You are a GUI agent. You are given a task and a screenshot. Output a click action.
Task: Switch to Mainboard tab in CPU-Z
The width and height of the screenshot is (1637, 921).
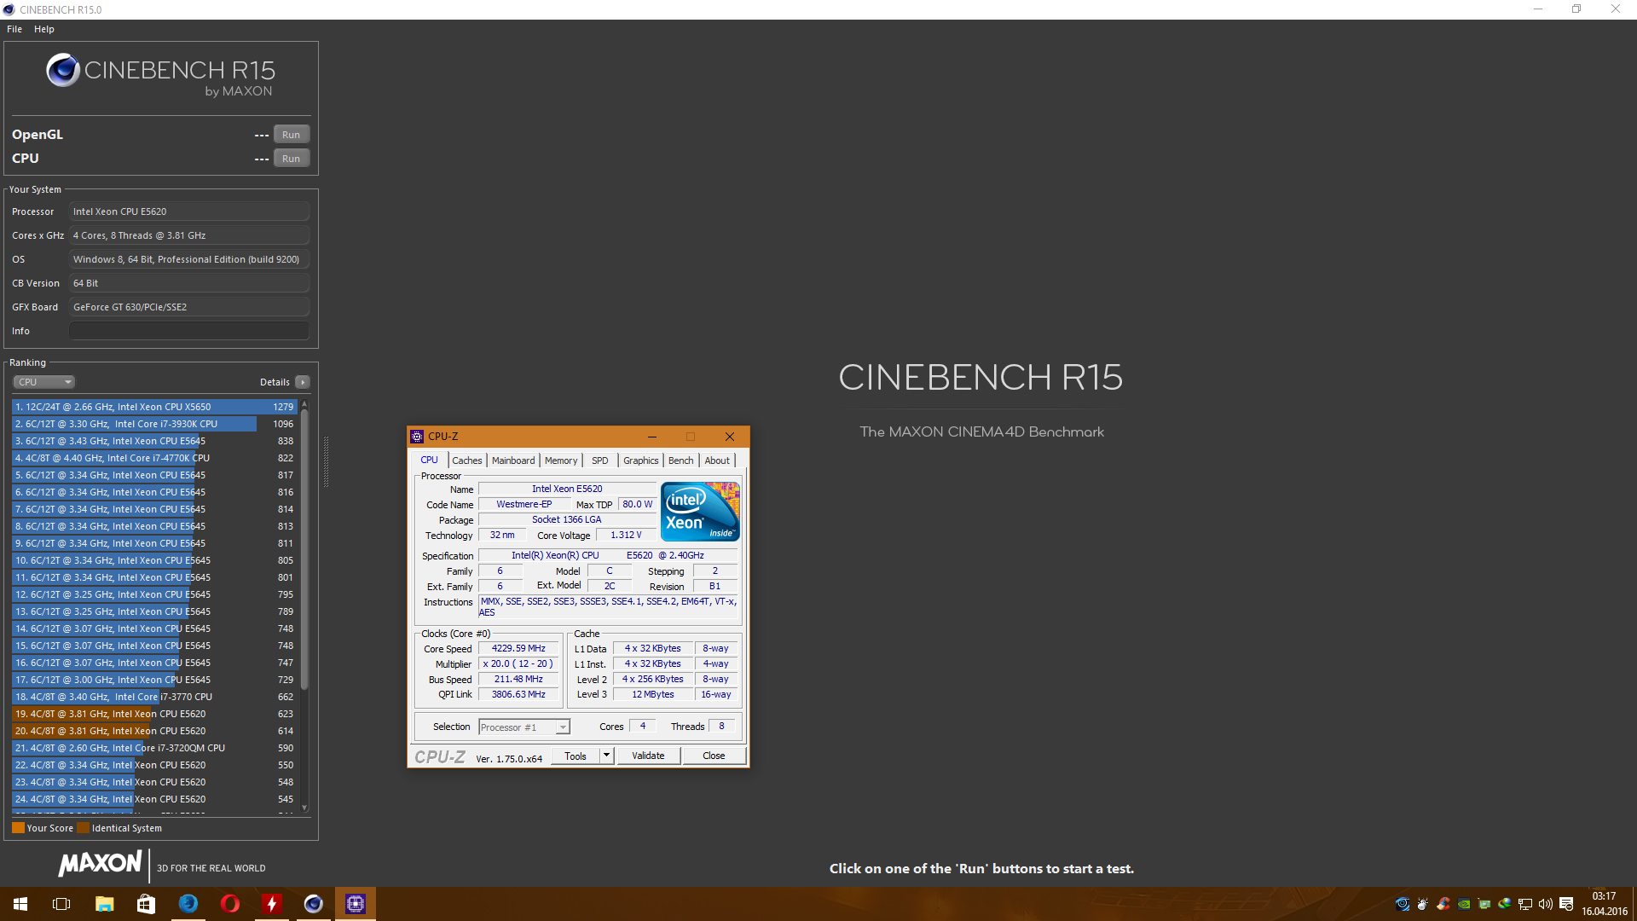(x=513, y=460)
